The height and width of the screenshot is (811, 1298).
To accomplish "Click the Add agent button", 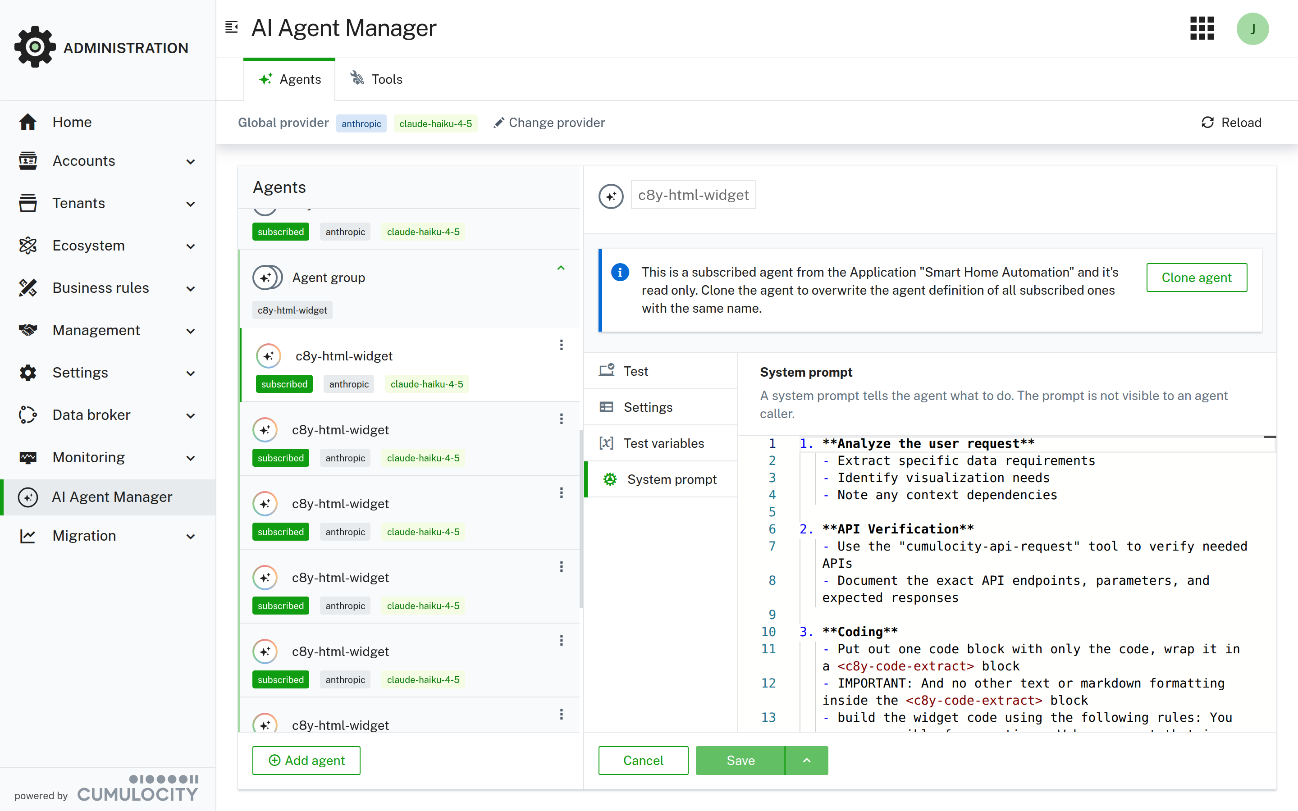I will click(x=306, y=760).
